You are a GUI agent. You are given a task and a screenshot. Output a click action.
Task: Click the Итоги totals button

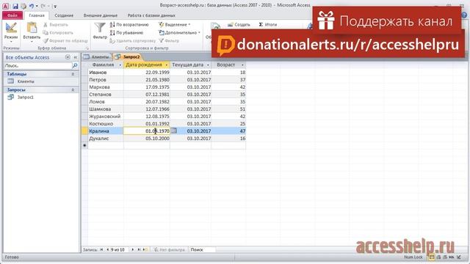pyautogui.click(x=267, y=24)
